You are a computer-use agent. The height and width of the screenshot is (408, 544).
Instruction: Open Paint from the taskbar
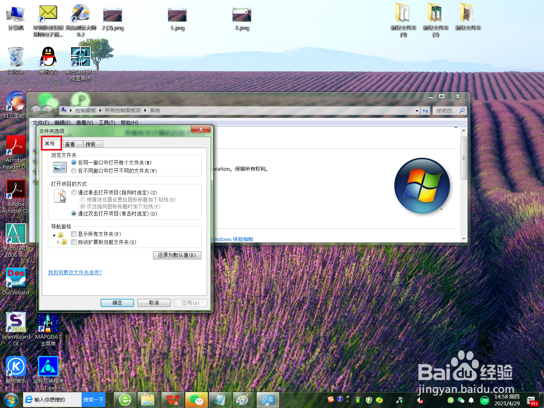pyautogui.click(x=243, y=400)
